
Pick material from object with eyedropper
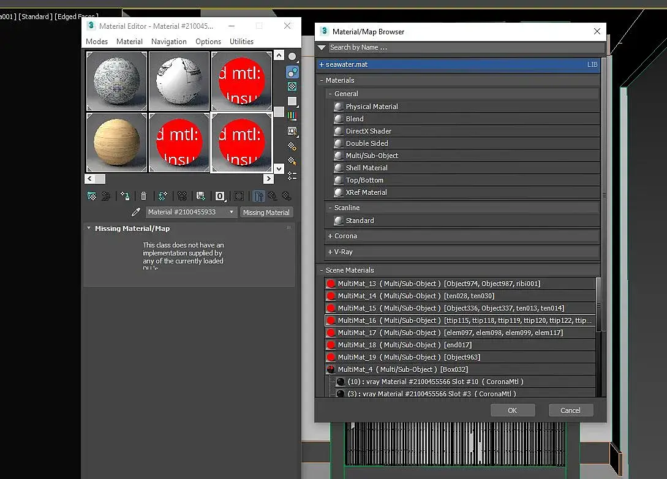[x=136, y=212]
